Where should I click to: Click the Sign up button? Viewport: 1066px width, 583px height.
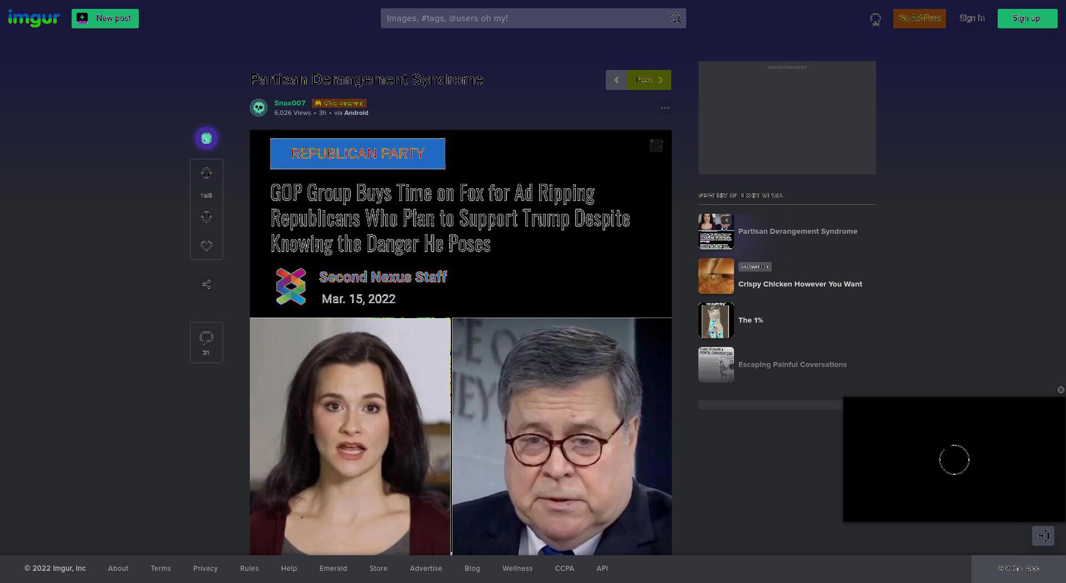(x=1027, y=18)
